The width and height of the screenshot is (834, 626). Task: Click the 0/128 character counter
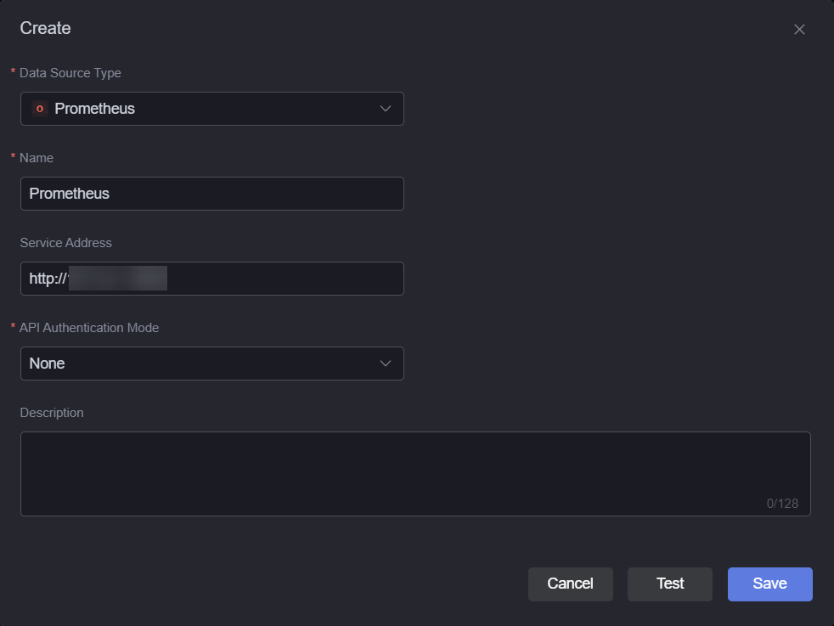tap(782, 504)
